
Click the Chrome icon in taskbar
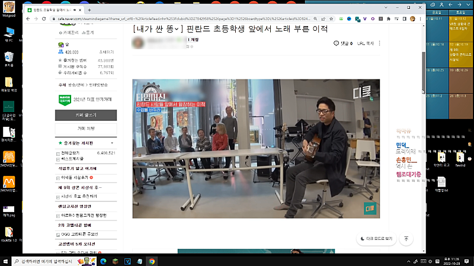pyautogui.click(x=152, y=261)
